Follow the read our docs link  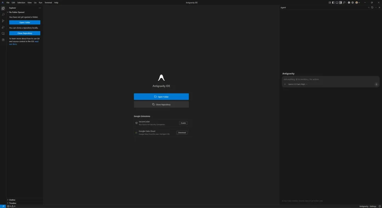24,43
